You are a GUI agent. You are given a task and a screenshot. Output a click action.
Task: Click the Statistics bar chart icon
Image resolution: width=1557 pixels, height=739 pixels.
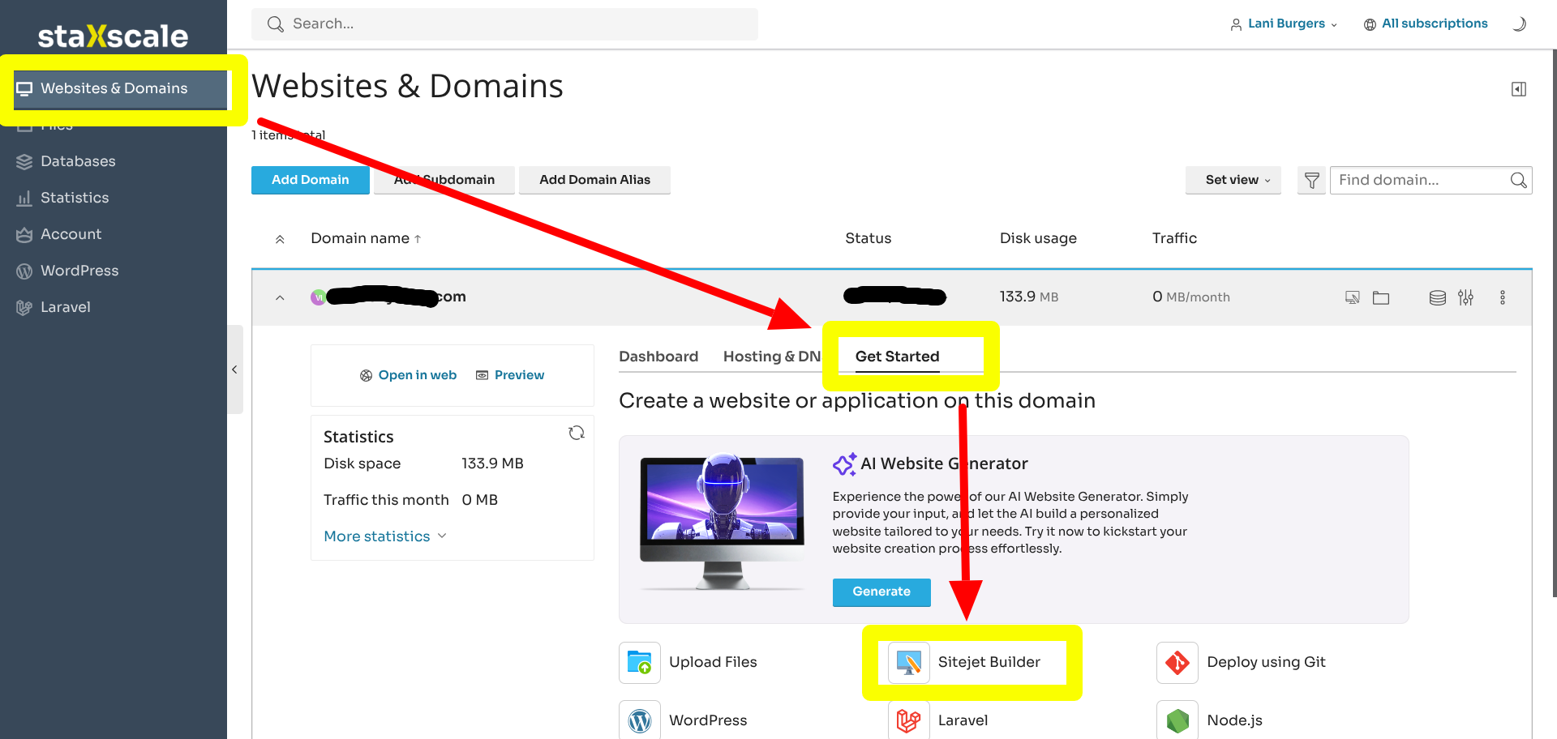(x=24, y=198)
